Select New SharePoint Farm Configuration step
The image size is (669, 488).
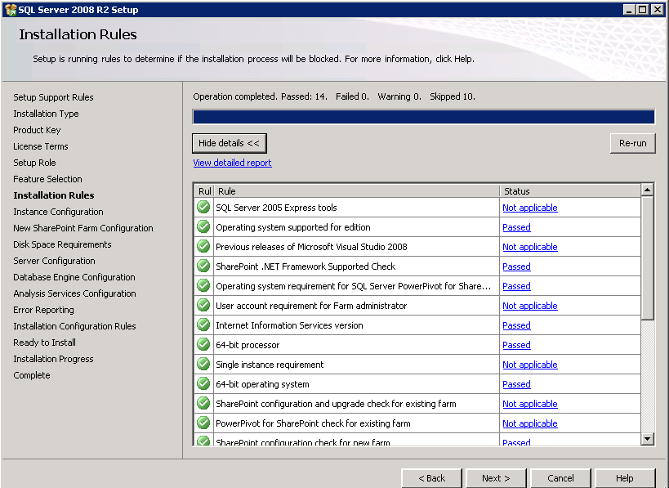83,228
